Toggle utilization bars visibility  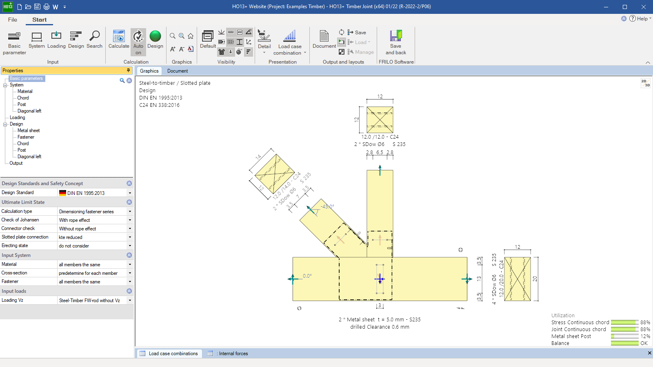[249, 52]
